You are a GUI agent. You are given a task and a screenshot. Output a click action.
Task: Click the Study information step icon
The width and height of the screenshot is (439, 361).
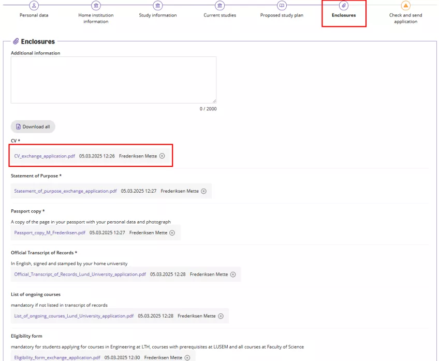[158, 6]
